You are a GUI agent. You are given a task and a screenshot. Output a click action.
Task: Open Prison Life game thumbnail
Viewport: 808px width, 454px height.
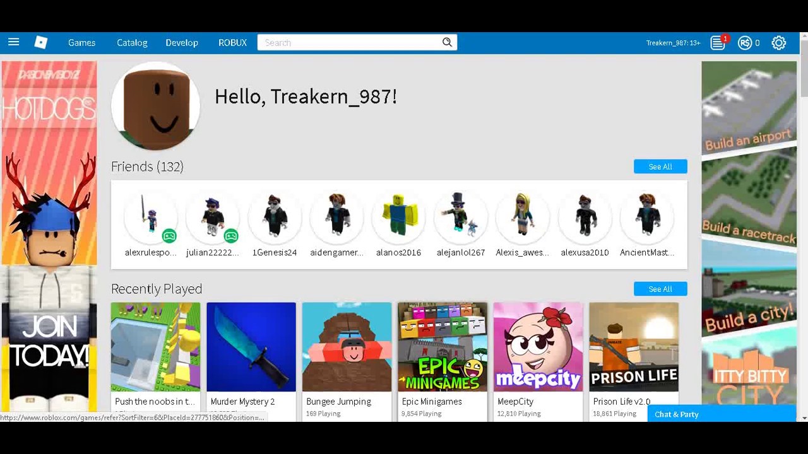click(634, 347)
